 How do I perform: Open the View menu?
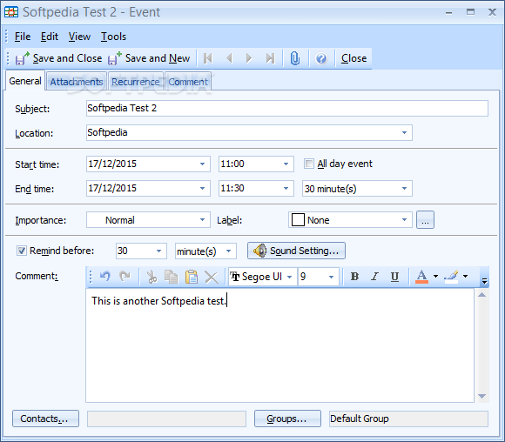tap(79, 37)
